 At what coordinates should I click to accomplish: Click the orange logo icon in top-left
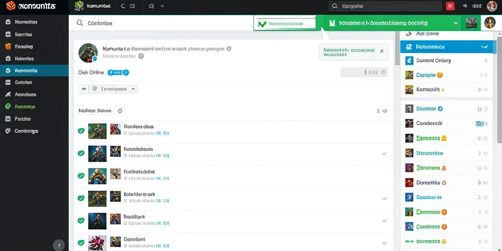(x=11, y=6)
